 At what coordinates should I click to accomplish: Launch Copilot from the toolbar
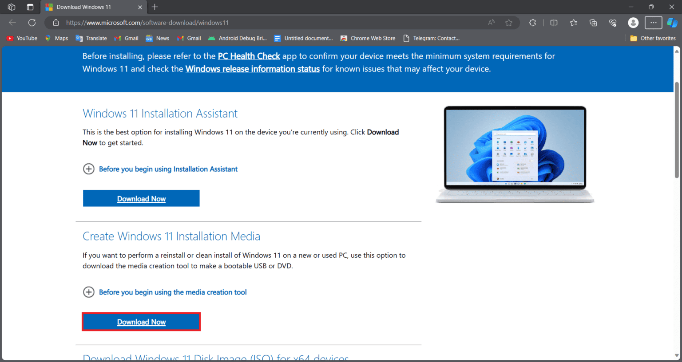coord(672,23)
